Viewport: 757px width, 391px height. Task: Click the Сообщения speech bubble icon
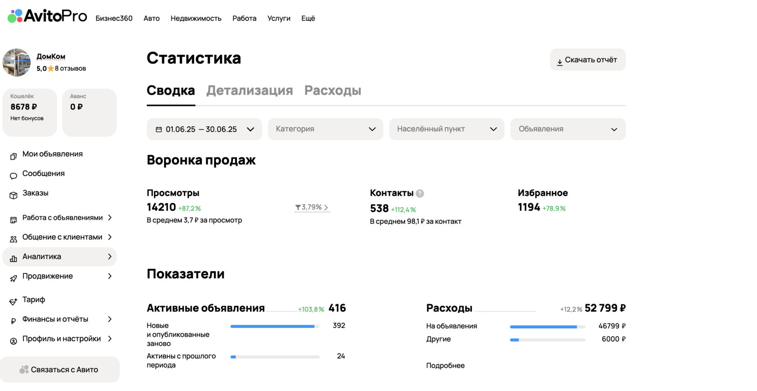[14, 176]
